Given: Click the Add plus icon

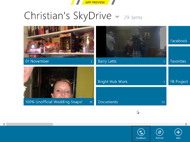Looking at the screenshot, I should click(x=178, y=132).
